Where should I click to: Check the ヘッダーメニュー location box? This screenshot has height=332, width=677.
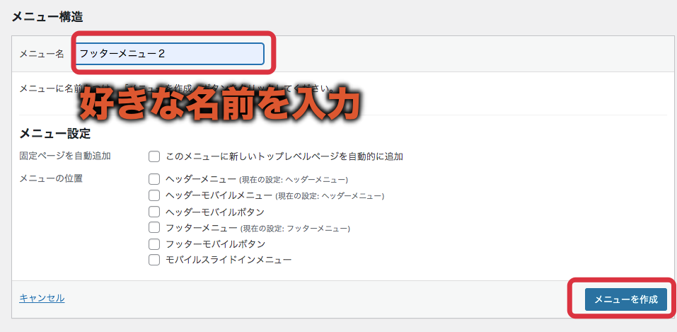[x=154, y=179]
